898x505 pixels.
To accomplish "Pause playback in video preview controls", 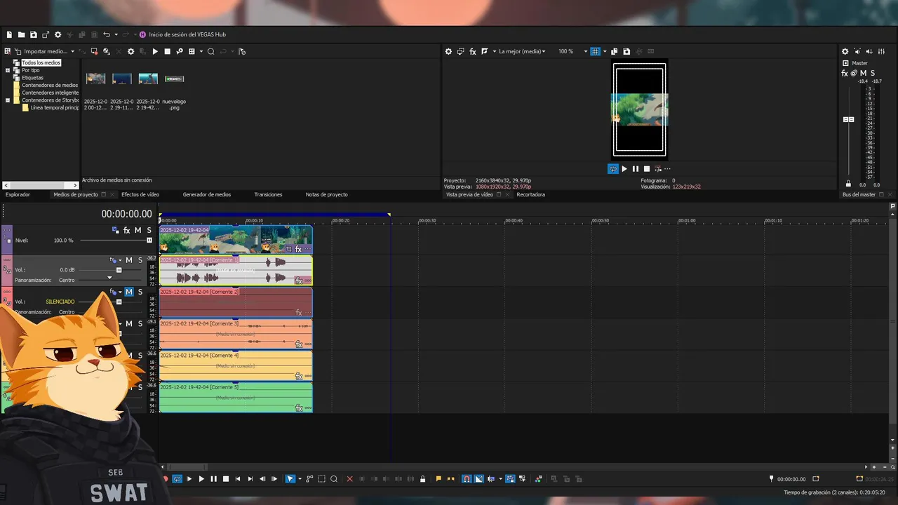I will (636, 168).
